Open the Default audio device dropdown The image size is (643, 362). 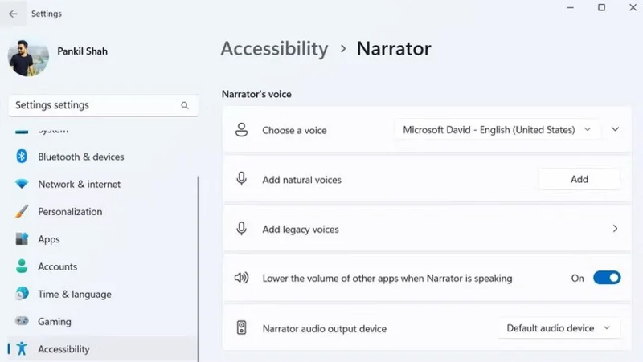pyautogui.click(x=559, y=328)
